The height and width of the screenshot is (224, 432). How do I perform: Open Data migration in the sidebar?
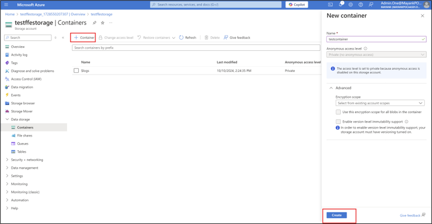[22, 87]
